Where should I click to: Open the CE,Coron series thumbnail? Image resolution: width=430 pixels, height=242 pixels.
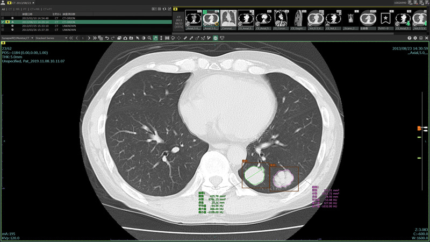click(281, 20)
